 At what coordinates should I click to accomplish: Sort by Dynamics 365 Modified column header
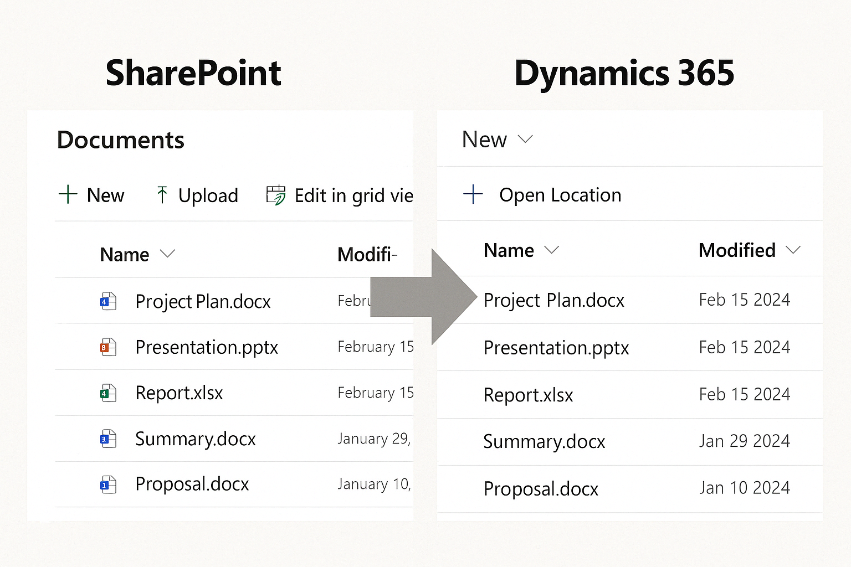tap(737, 250)
